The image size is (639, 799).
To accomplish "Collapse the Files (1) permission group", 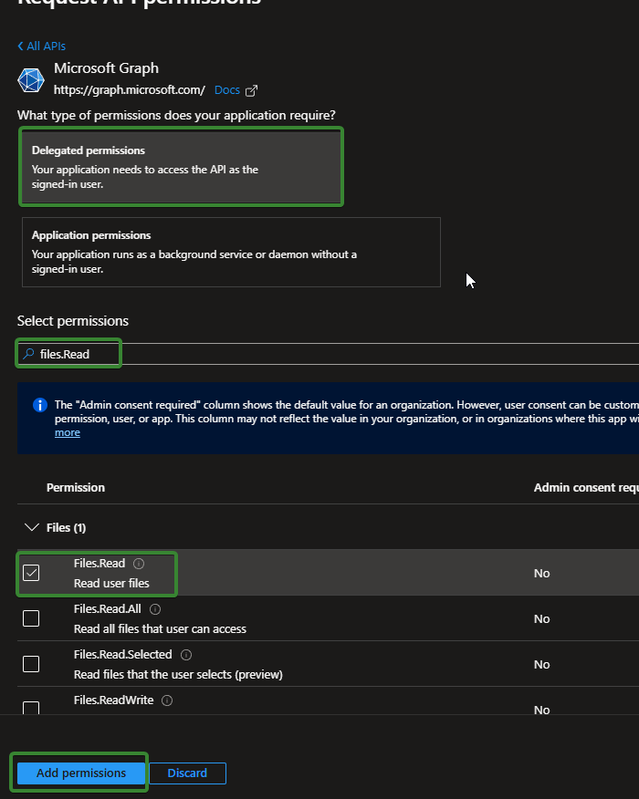I will click(x=32, y=527).
